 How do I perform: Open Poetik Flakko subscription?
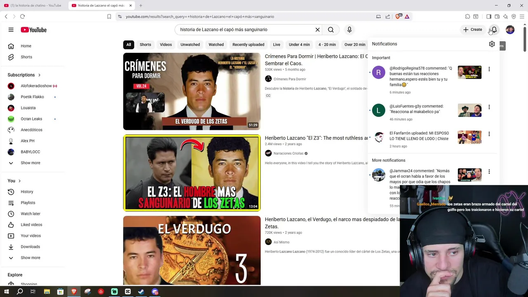pos(32,97)
